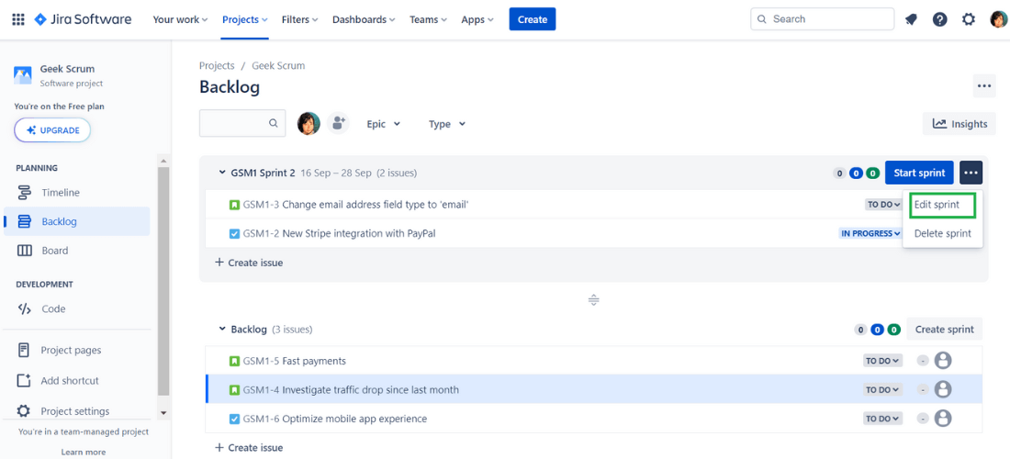This screenshot has height=459, width=1010.
Task: Select Edit sprint from the menu
Action: 937,205
